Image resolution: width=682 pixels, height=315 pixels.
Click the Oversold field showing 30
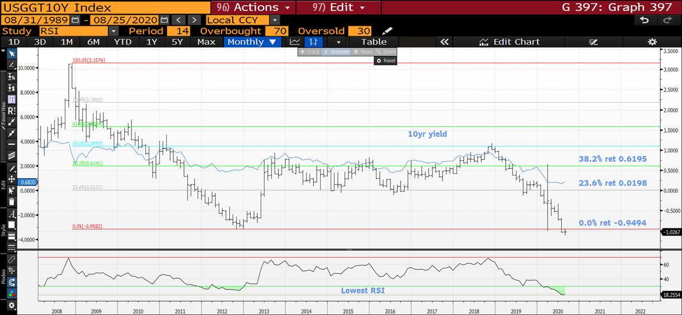point(360,31)
